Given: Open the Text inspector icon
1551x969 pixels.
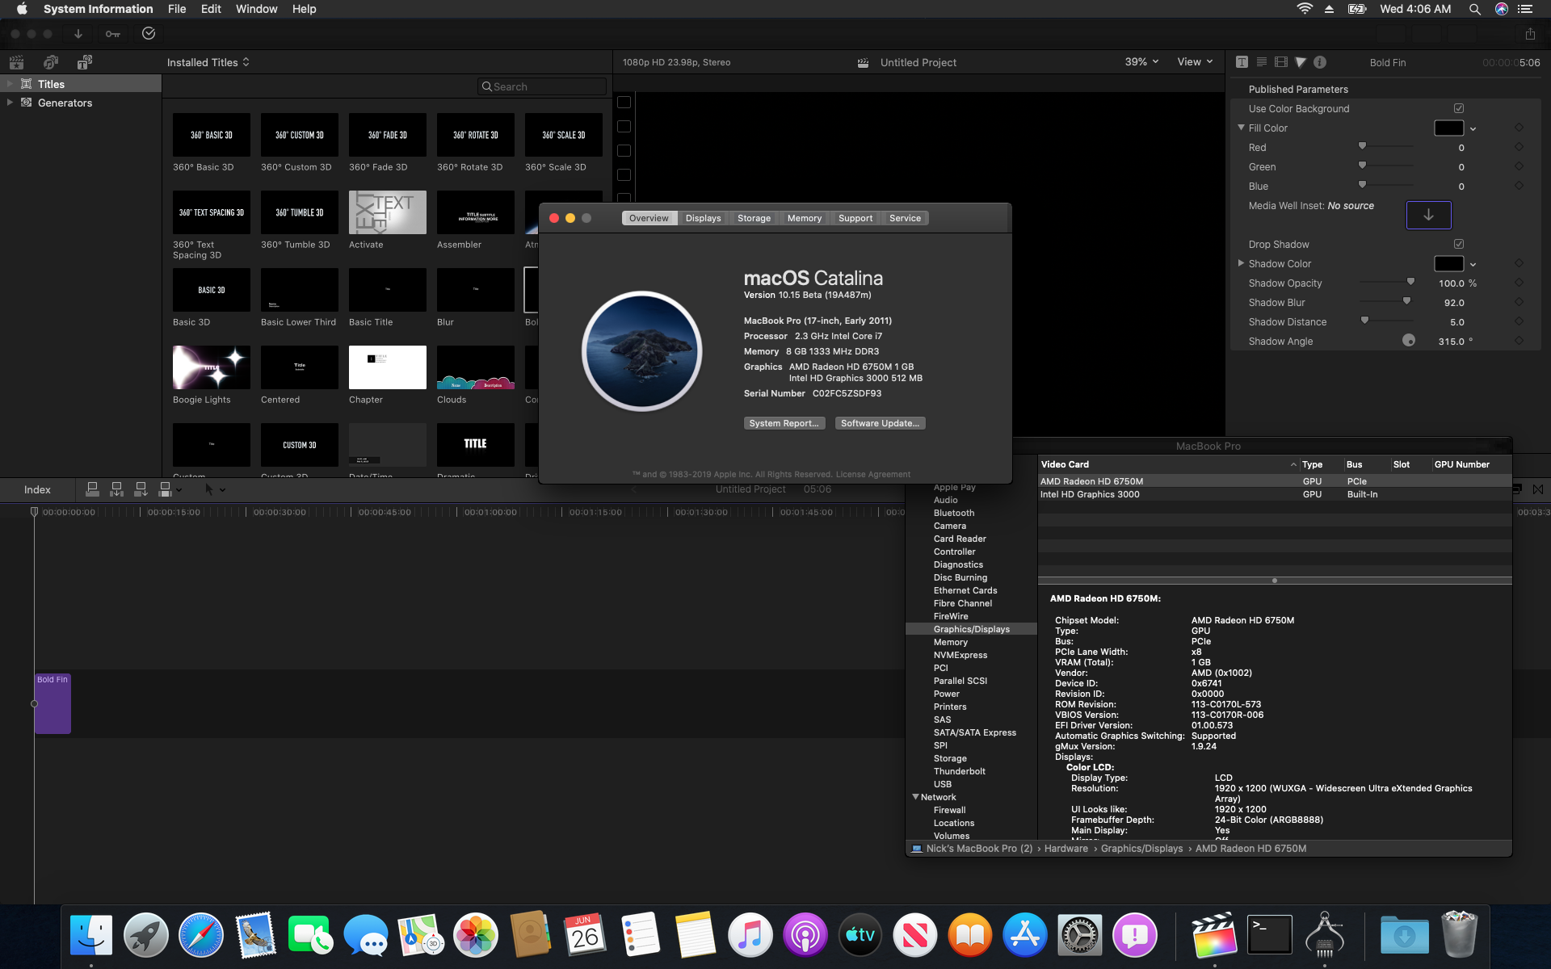Looking at the screenshot, I should [1242, 62].
